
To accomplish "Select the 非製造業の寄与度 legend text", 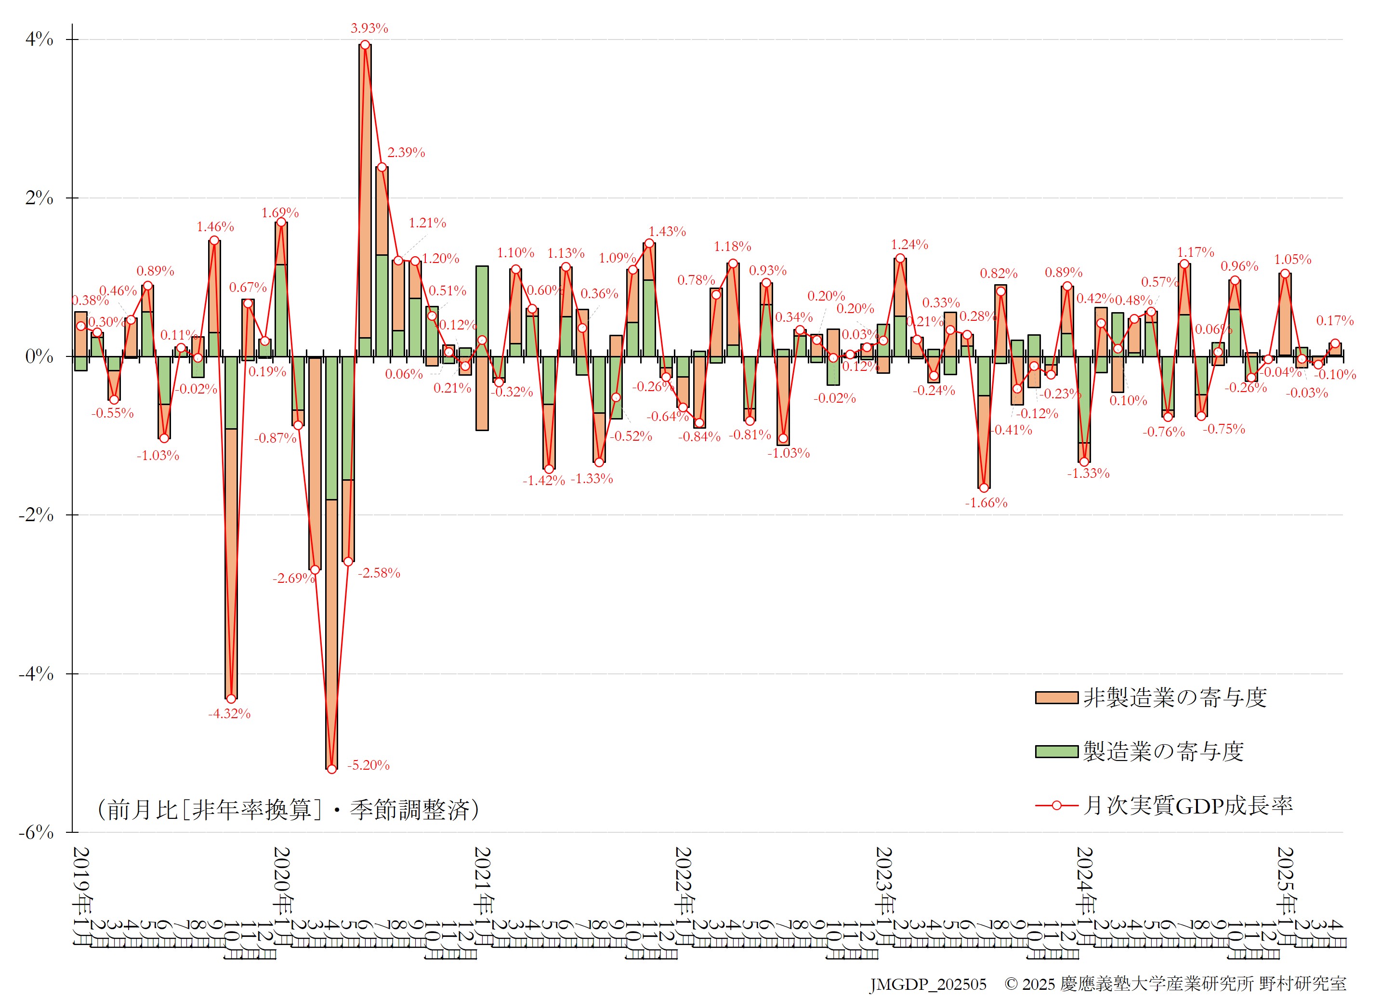I will click(1175, 697).
